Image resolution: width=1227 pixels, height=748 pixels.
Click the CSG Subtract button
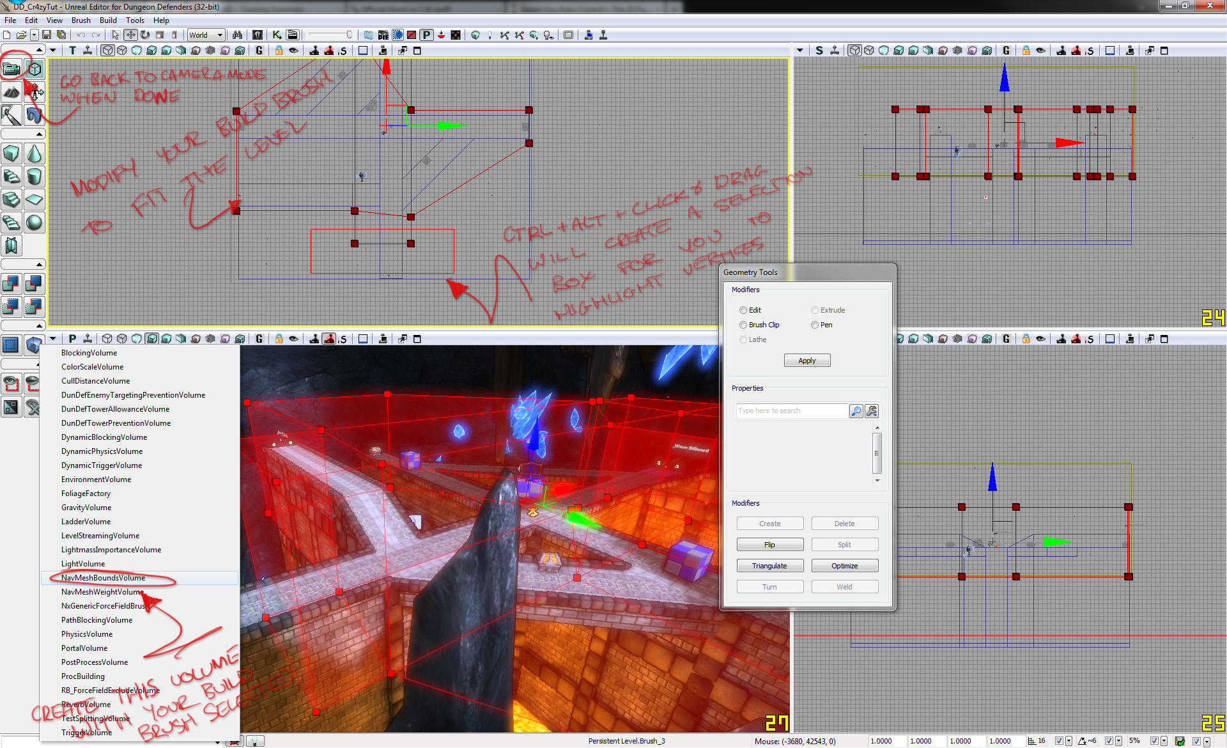(x=35, y=284)
